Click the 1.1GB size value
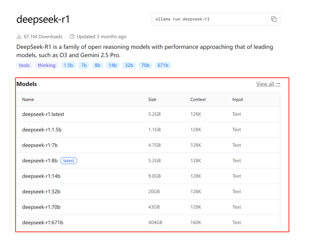This screenshot has height=248, width=329. click(x=154, y=129)
